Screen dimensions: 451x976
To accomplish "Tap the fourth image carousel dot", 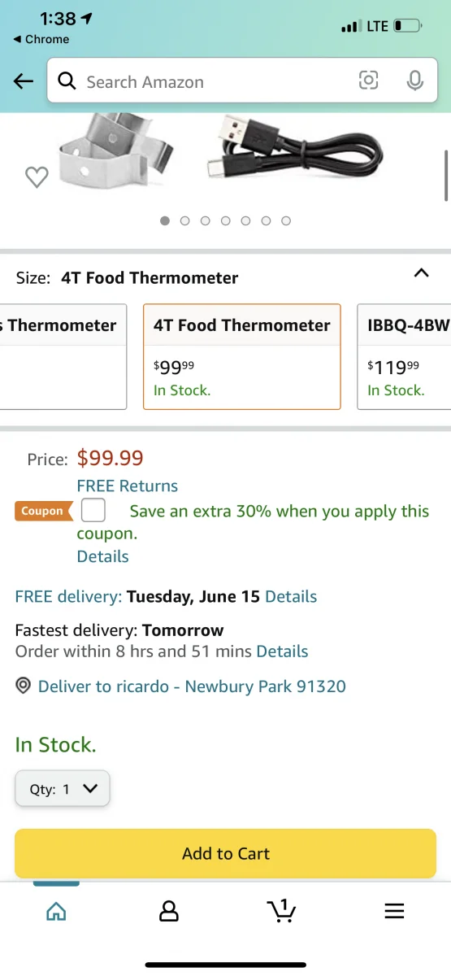I will pos(225,220).
